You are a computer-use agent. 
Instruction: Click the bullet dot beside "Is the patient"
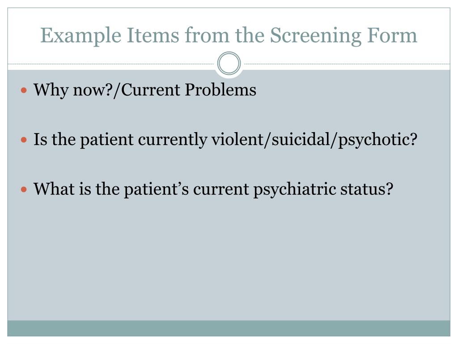coord(25,140)
